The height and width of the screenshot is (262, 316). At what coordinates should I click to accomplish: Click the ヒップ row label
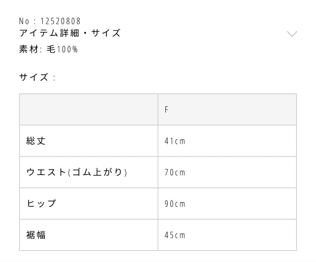[x=41, y=204]
